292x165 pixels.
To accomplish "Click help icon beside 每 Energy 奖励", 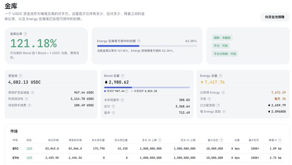I will tap(224, 111).
